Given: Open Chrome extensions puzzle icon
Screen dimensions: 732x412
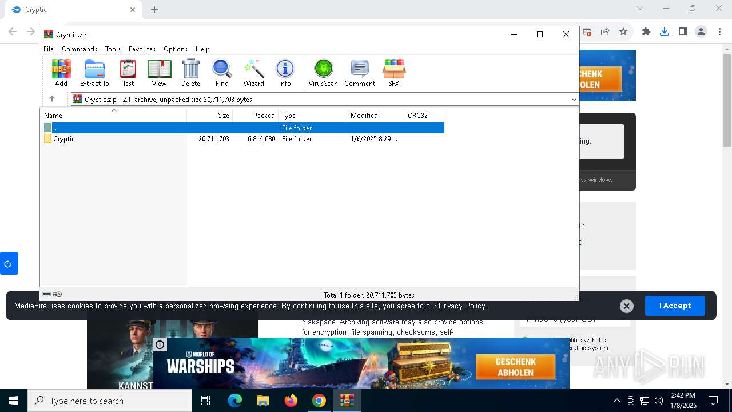Looking at the screenshot, I should [x=646, y=31].
